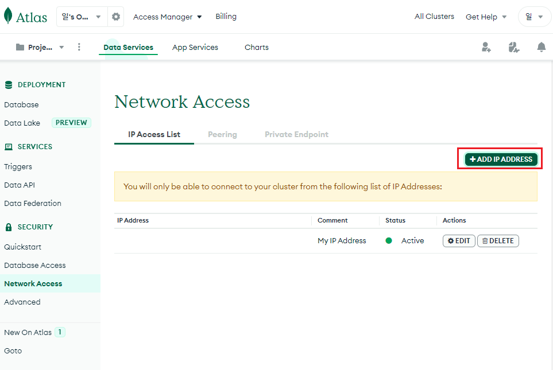The width and height of the screenshot is (553, 370).
Task: Expand the organization selector dropdown
Action: (x=82, y=17)
